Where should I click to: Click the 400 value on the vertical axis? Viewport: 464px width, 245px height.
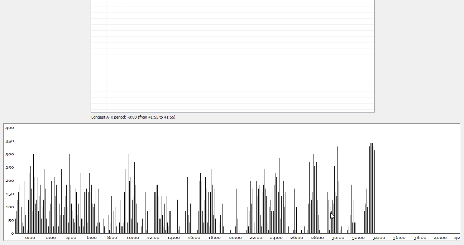coord(10,128)
